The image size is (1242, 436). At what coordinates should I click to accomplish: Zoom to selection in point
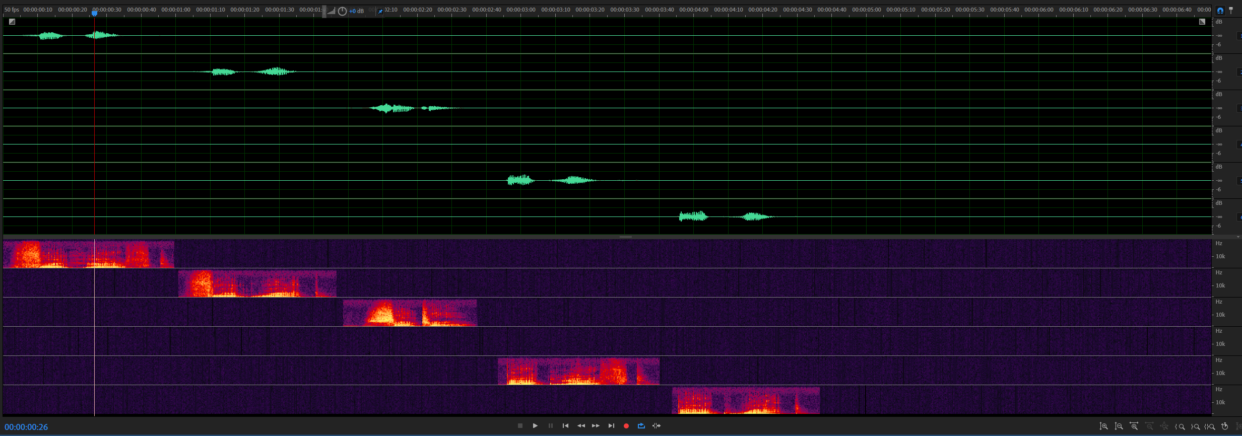click(1180, 426)
